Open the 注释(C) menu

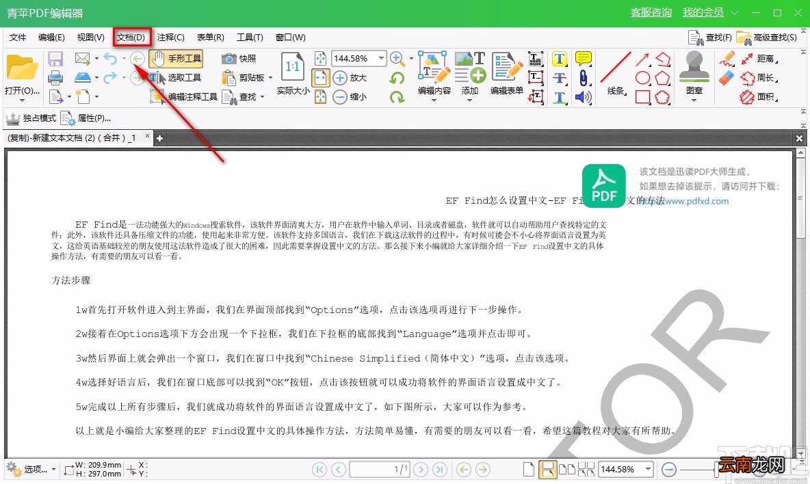[170, 37]
